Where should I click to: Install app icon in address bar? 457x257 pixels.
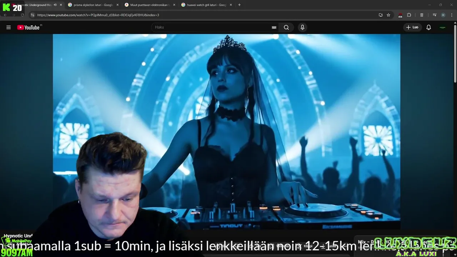coord(381,15)
